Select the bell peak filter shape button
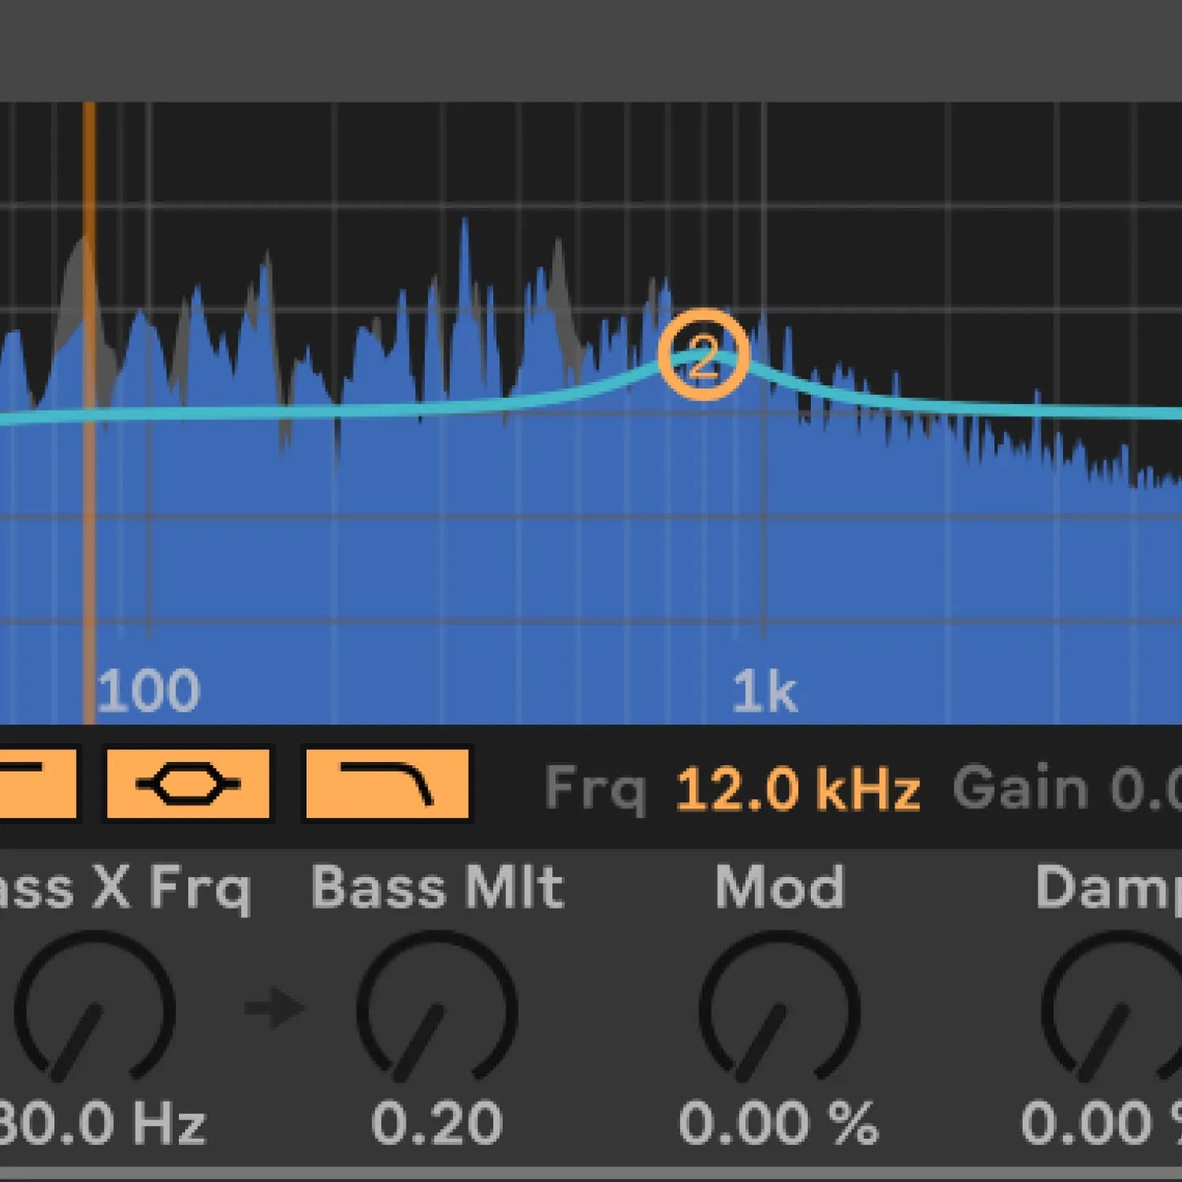This screenshot has height=1182, width=1182. pyautogui.click(x=188, y=785)
